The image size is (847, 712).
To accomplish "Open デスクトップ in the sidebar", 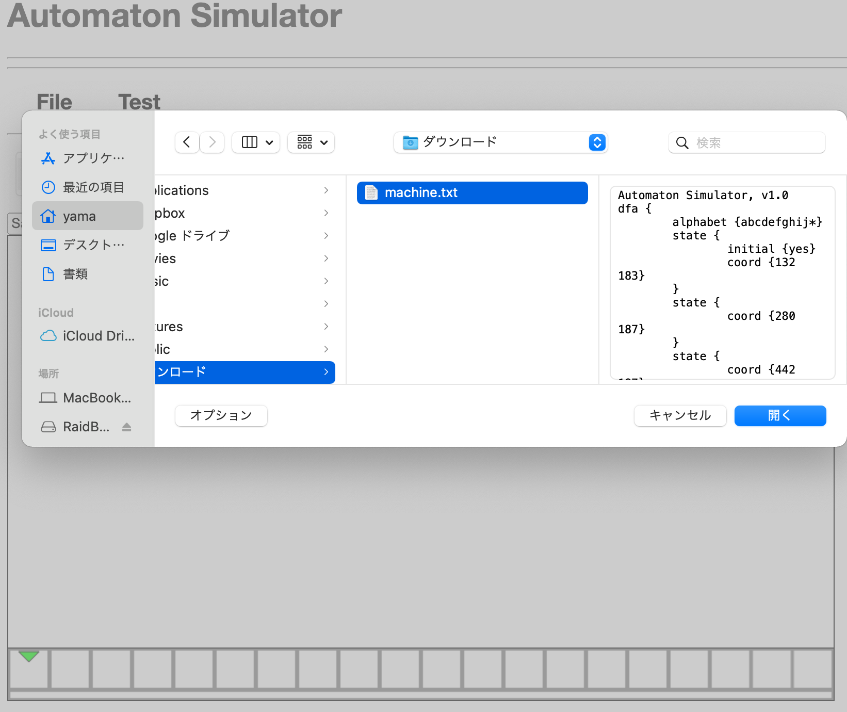I will tap(88, 245).
